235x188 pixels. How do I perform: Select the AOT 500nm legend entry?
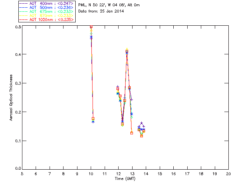click(x=47, y=7)
